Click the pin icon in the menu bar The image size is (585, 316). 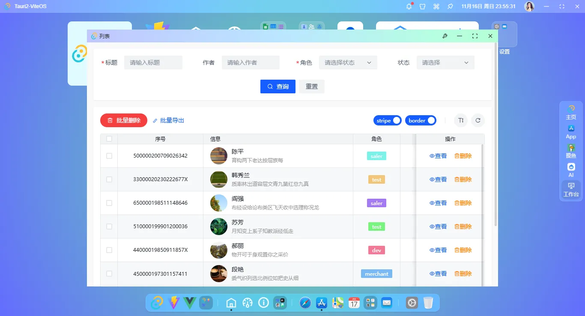click(450, 6)
